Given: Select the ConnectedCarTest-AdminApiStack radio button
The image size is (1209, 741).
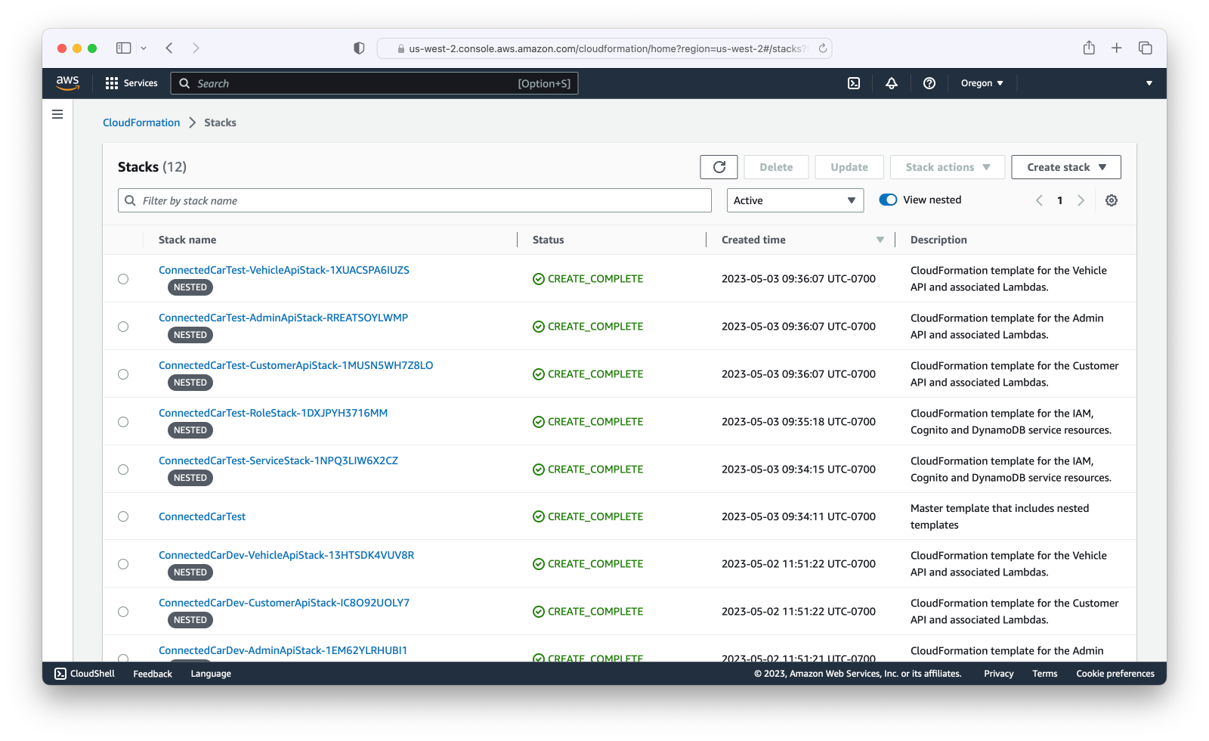Looking at the screenshot, I should (123, 327).
